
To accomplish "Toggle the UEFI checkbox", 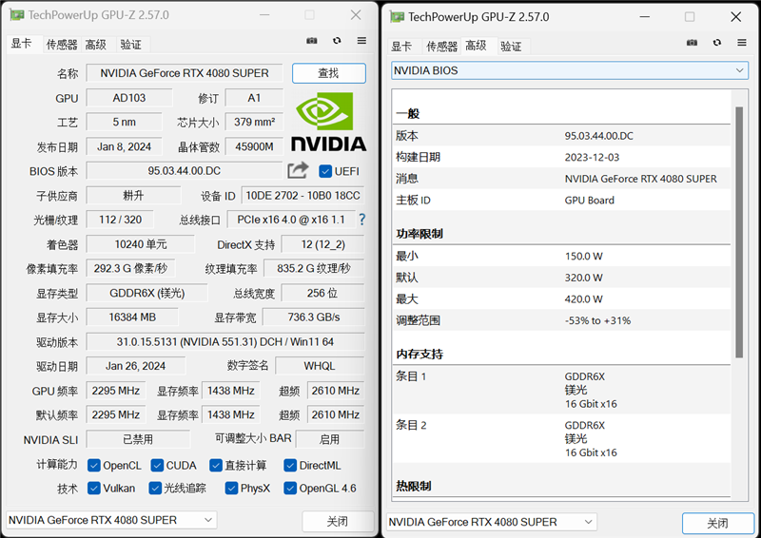I will [325, 171].
